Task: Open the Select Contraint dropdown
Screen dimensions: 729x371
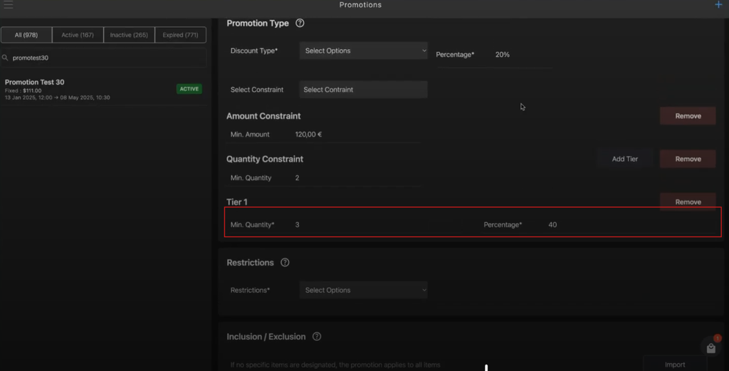Action: pyautogui.click(x=364, y=89)
